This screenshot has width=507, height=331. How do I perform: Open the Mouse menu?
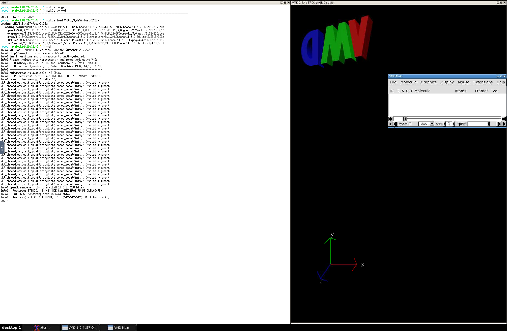pyautogui.click(x=463, y=82)
